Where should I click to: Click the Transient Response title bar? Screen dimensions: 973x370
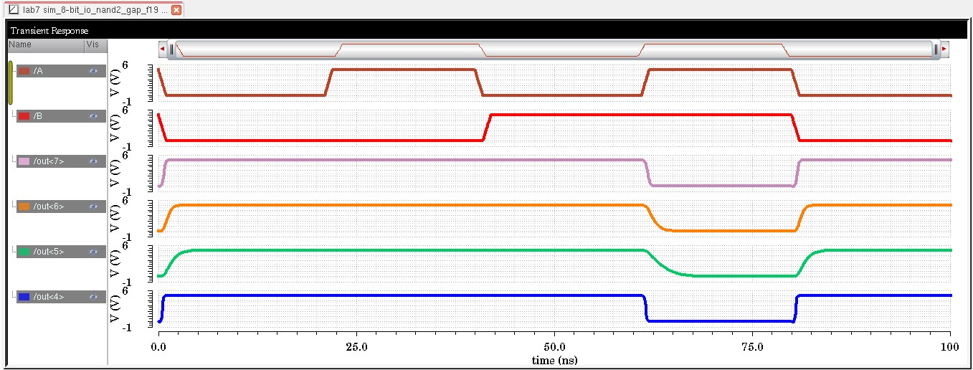486,31
